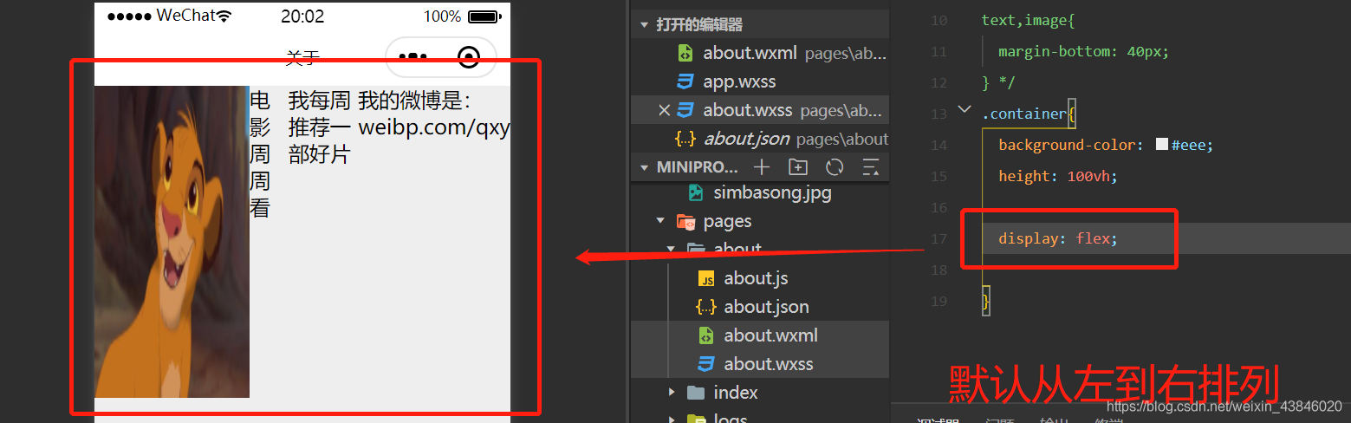Fold the .container rule at line 13

[x=964, y=110]
